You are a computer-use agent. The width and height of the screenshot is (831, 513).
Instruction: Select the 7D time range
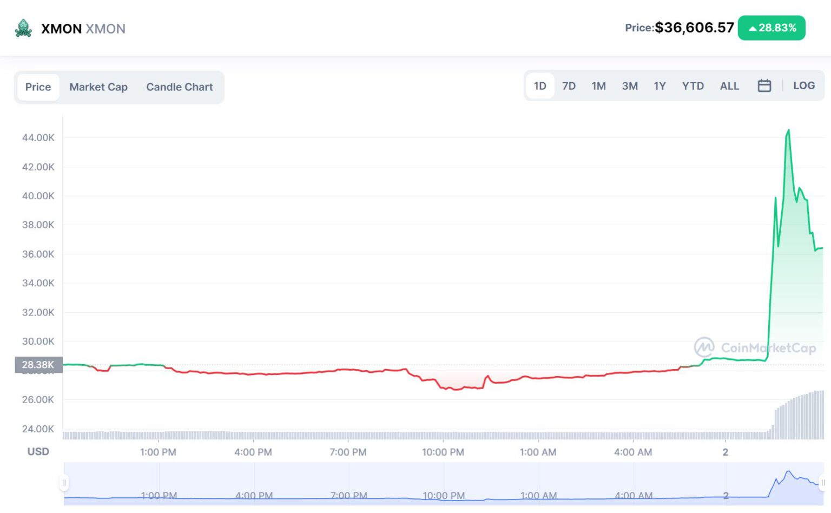point(569,86)
